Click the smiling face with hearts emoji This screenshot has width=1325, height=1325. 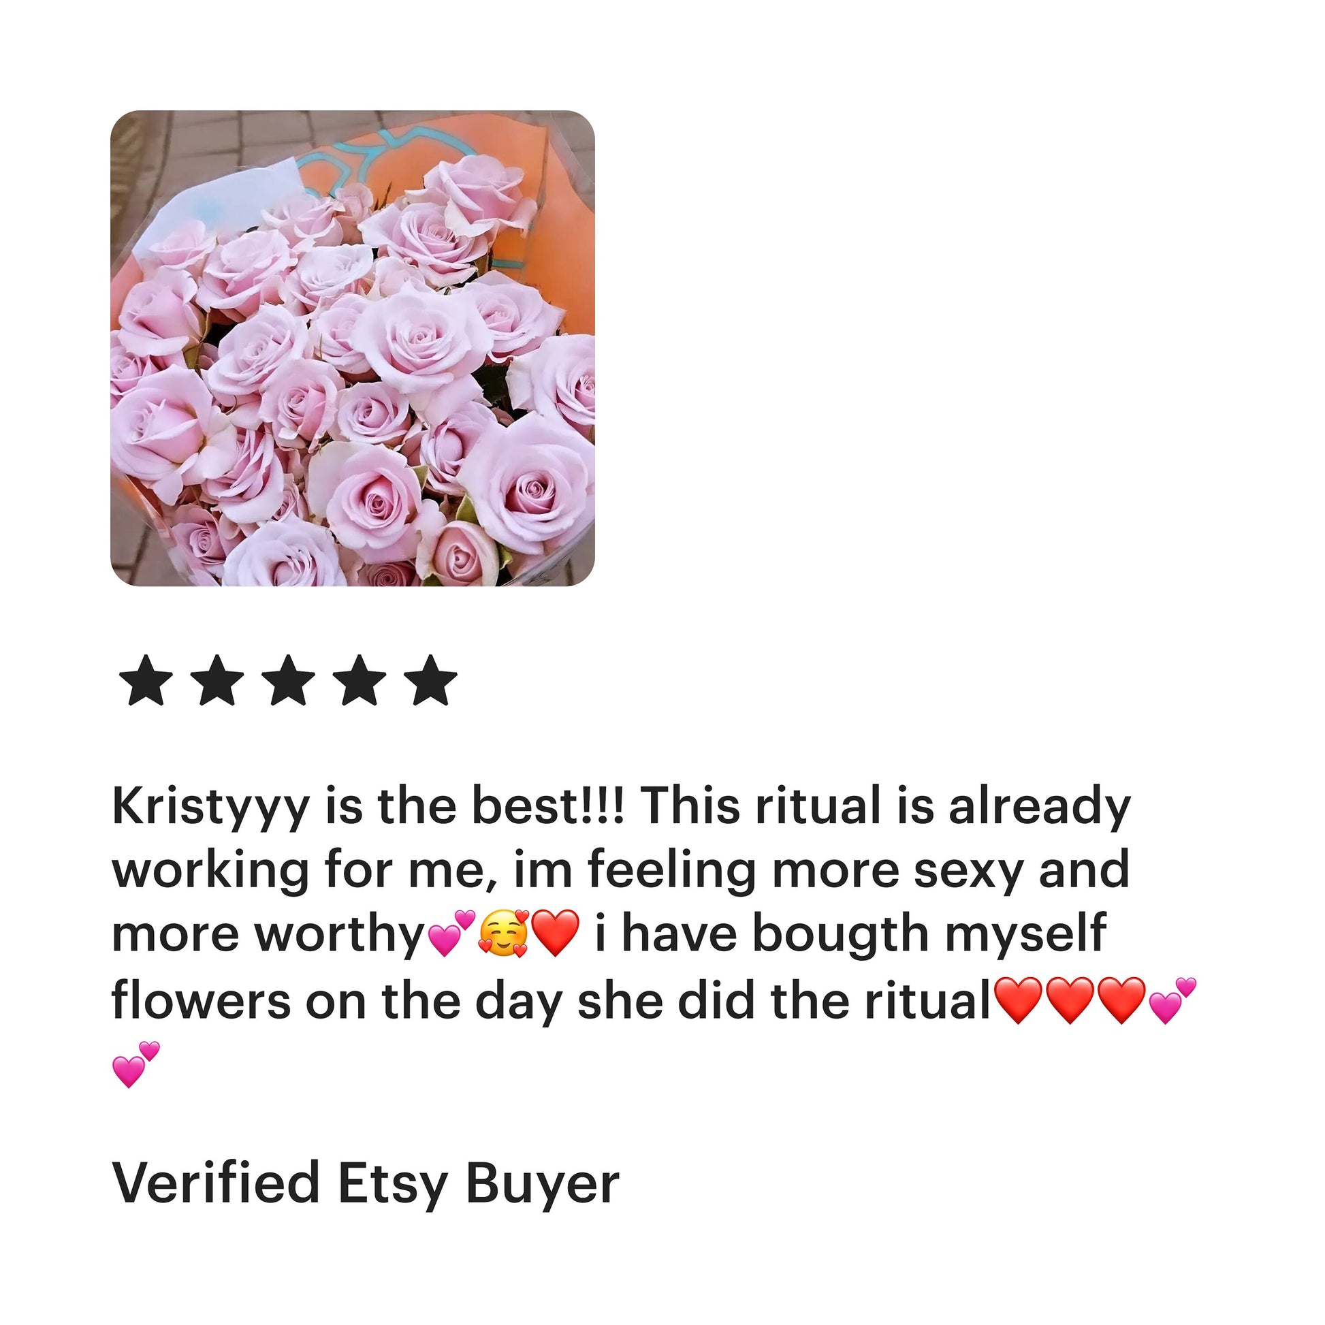pos(504,933)
